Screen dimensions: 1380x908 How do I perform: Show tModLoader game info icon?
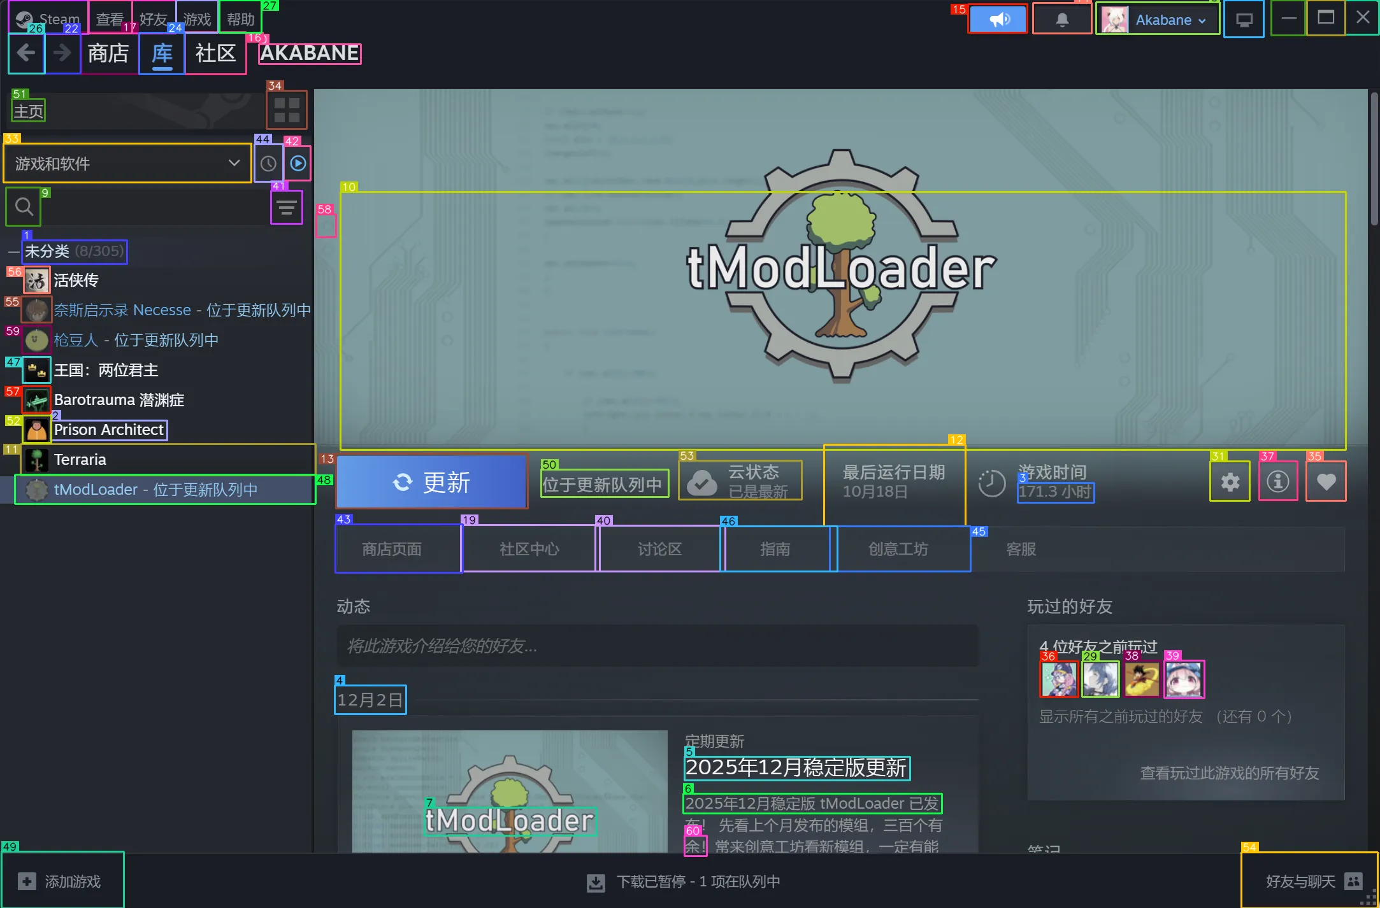pos(1277,482)
